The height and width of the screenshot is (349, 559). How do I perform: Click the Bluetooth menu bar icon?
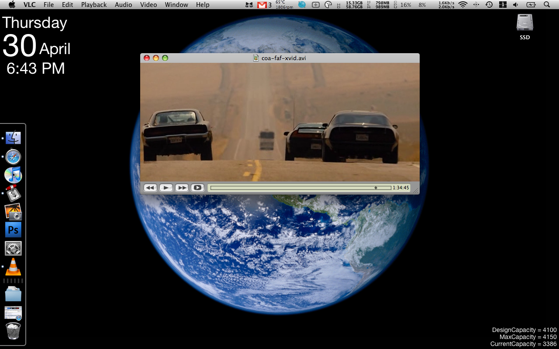476,5
